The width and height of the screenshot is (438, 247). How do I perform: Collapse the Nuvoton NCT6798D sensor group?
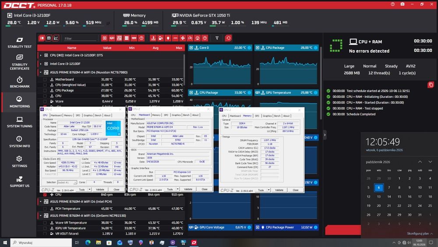coord(40,72)
